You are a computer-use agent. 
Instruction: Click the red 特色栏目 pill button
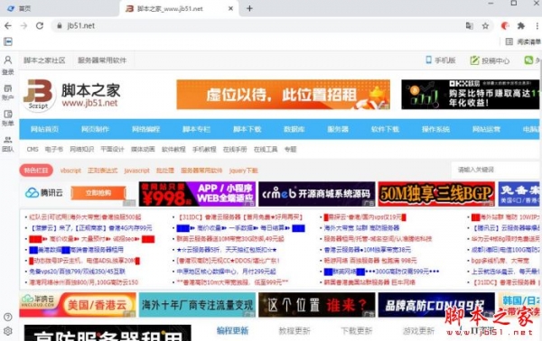coord(36,170)
